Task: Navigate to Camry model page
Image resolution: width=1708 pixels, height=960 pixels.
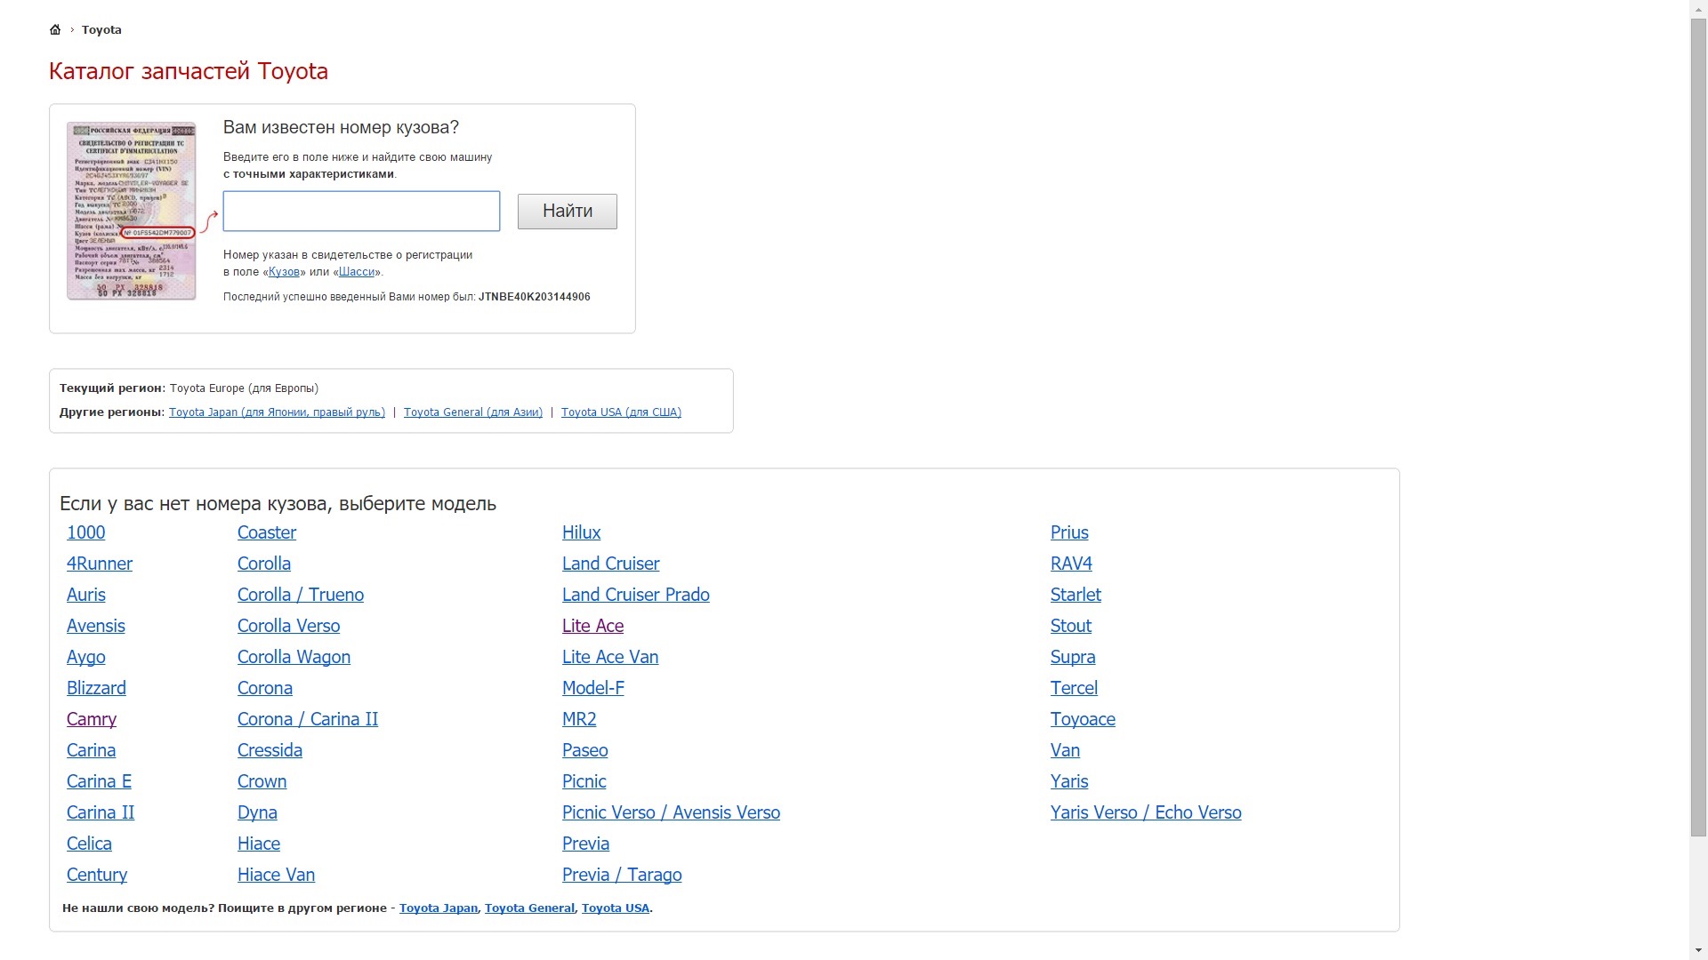Action: [x=91, y=718]
